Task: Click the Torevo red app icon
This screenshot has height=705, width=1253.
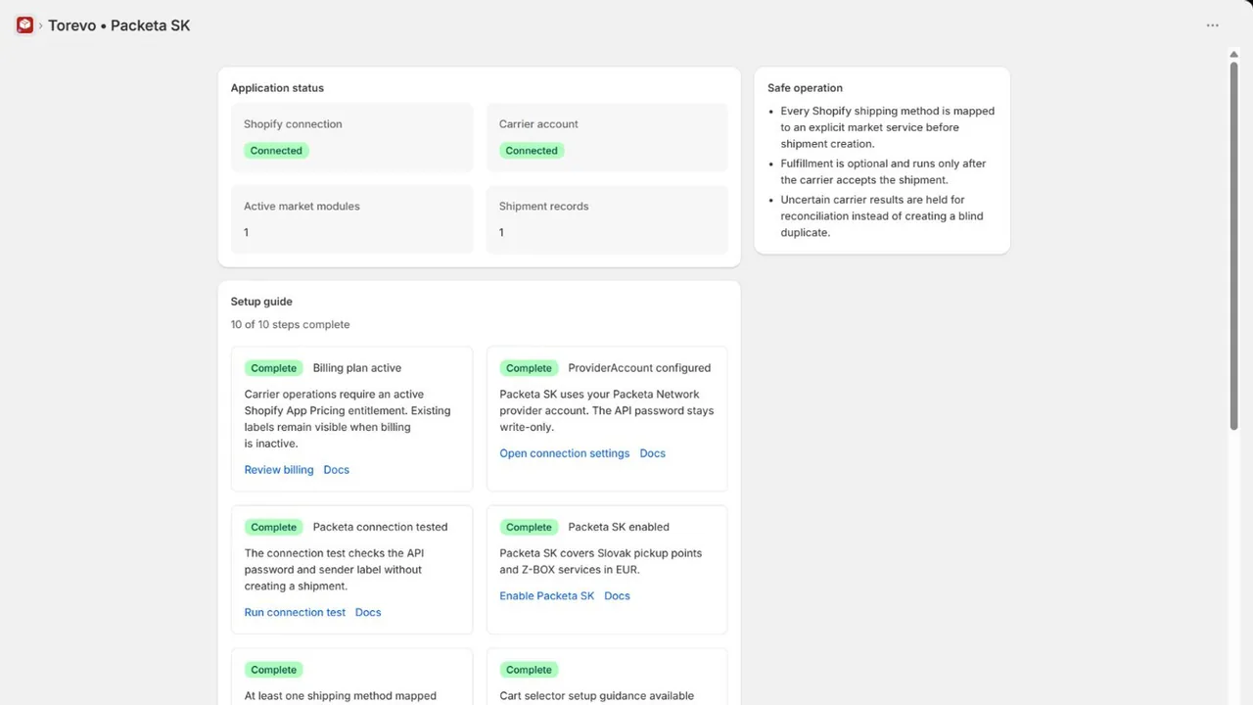Action: point(24,25)
